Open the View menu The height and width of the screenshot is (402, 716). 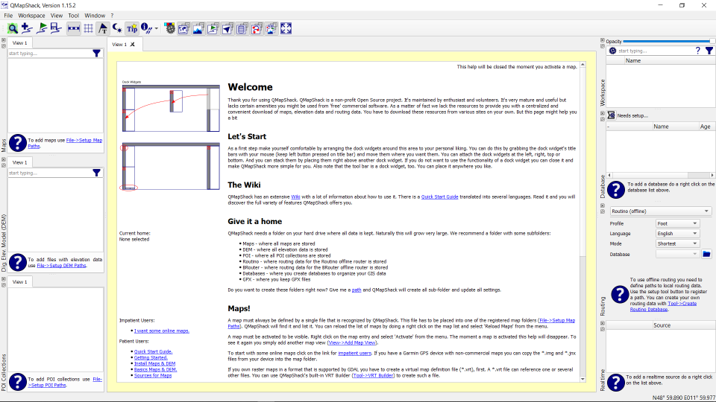[57, 16]
